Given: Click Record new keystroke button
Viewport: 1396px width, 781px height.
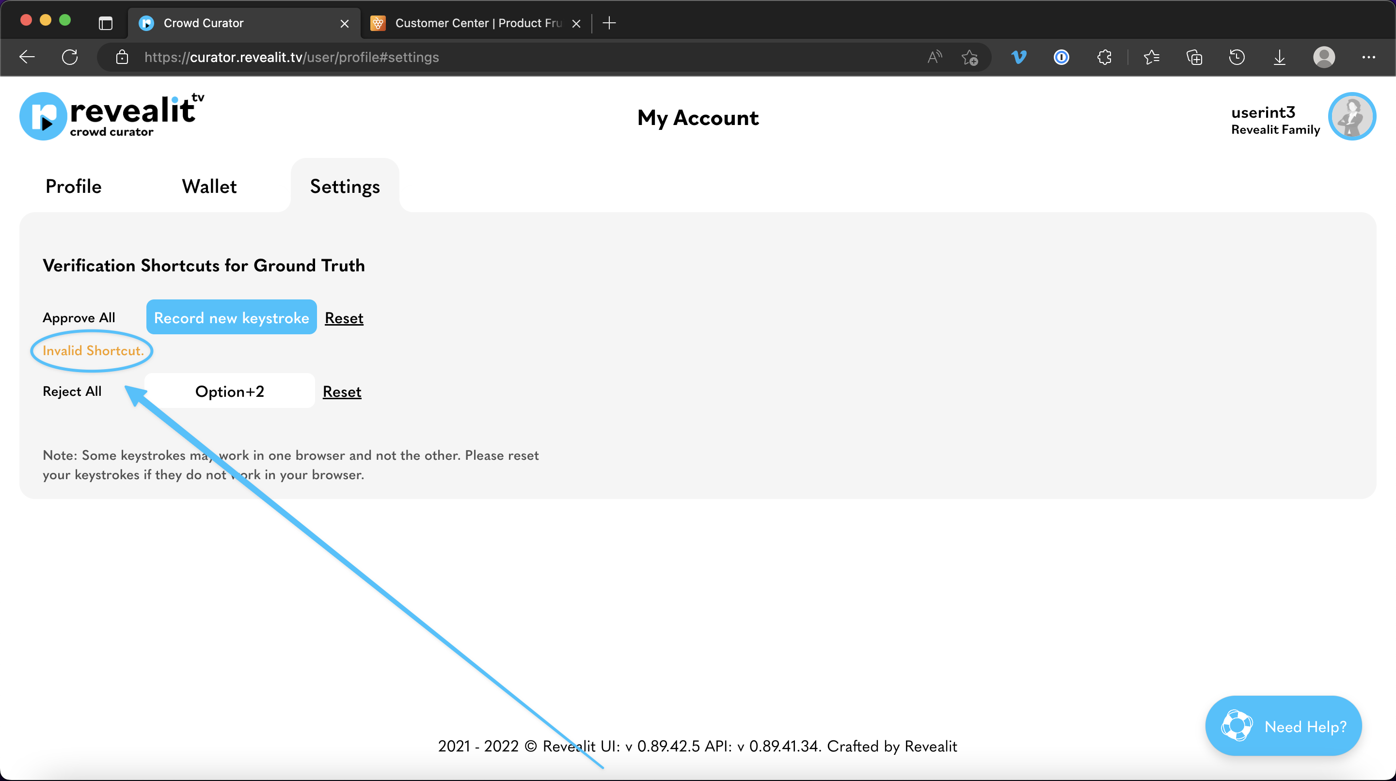Looking at the screenshot, I should click(x=231, y=317).
